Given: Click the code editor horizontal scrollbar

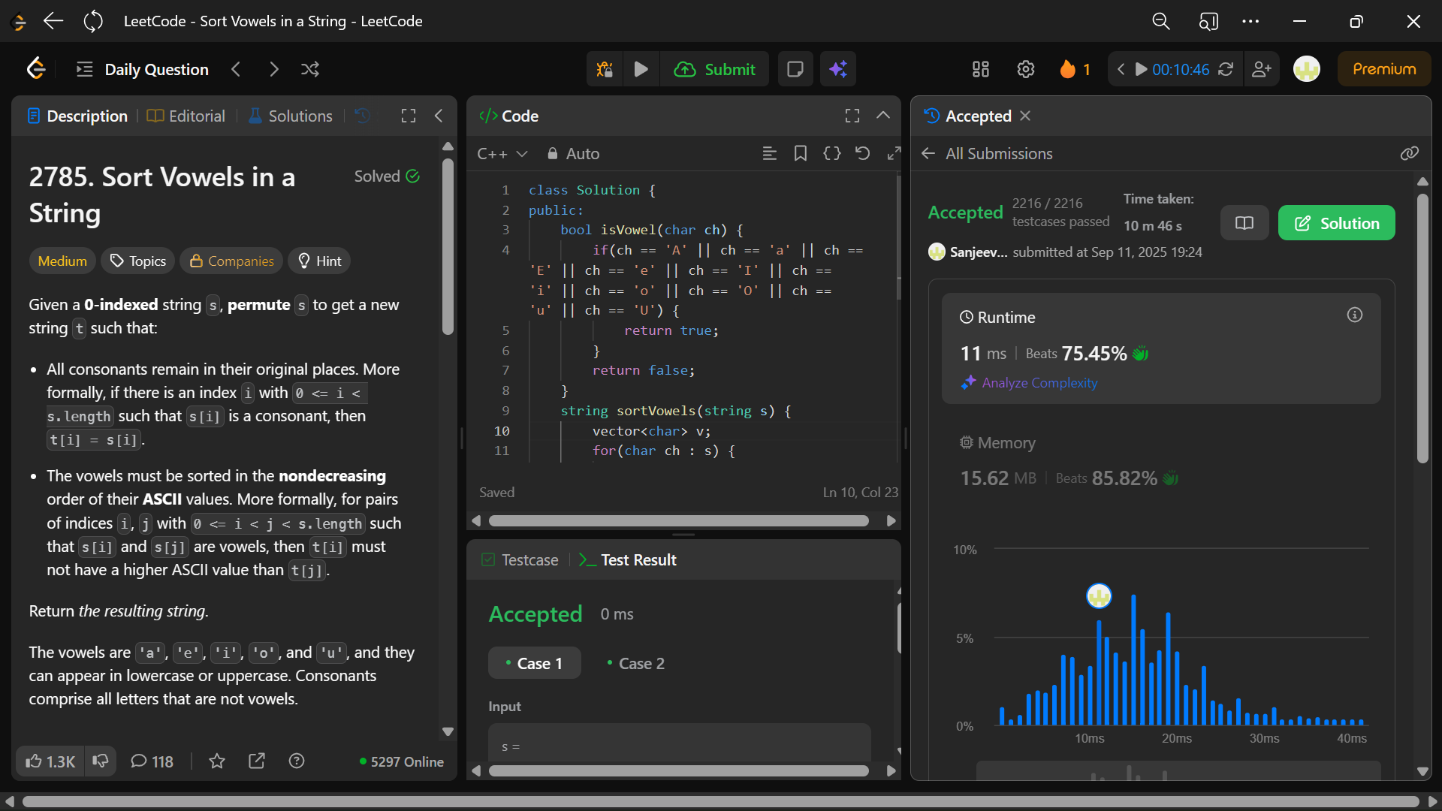Looking at the screenshot, I should click(x=678, y=520).
